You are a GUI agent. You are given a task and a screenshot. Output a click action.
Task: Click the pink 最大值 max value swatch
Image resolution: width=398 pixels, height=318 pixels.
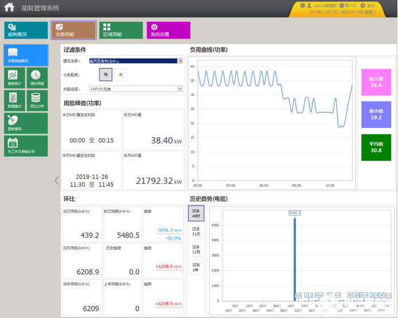pos(376,82)
